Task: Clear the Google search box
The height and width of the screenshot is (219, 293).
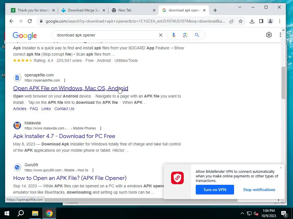Action: point(161,35)
